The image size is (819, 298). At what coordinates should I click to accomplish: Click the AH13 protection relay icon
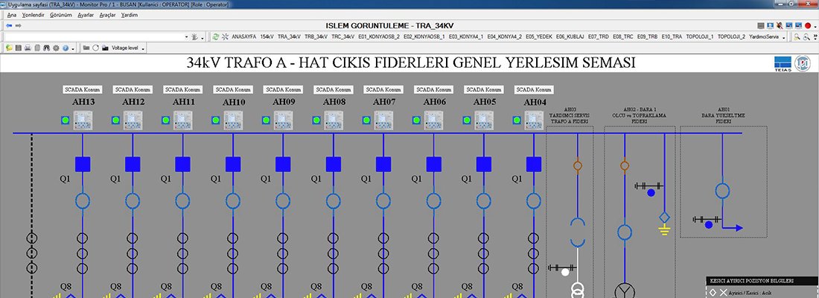[x=83, y=118]
